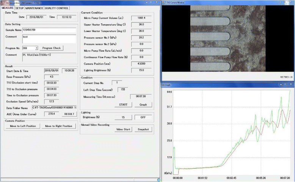Switch to the SETUP tab

[20, 8]
